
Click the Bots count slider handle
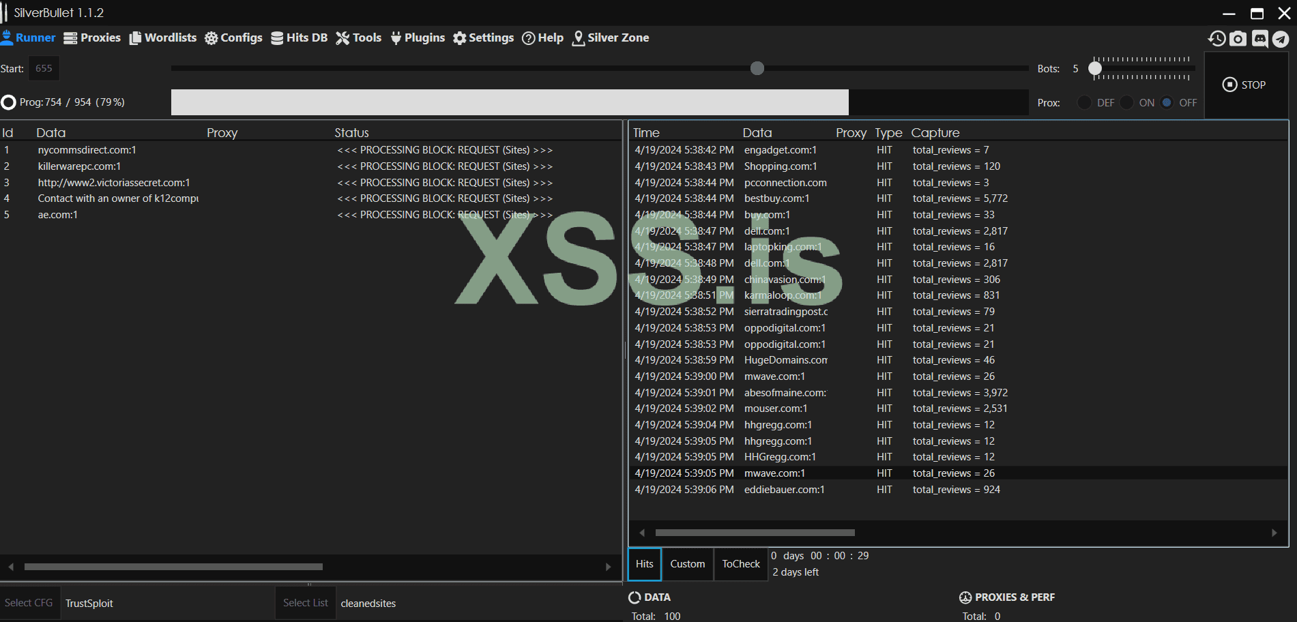click(x=1095, y=68)
